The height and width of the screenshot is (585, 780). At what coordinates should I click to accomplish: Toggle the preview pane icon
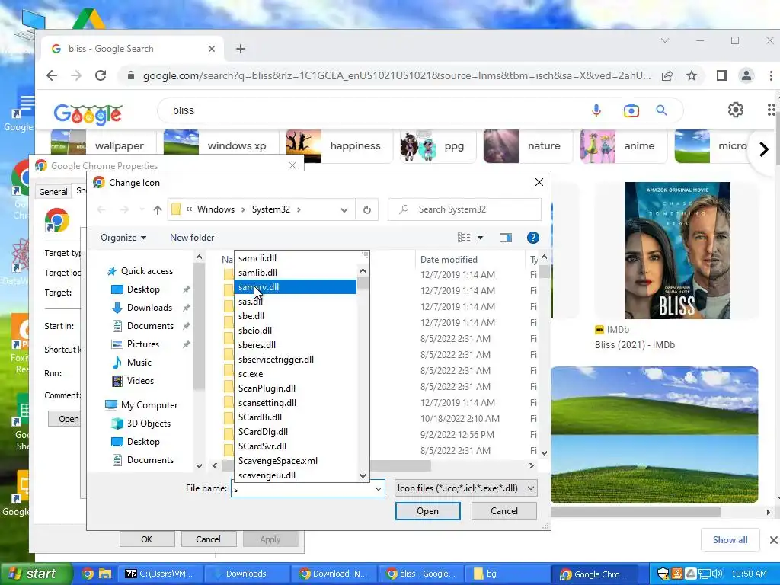506,238
